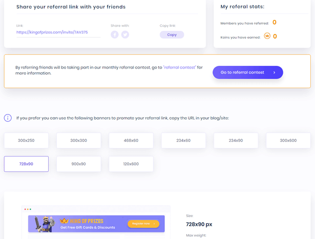Viewport: 315px width, 239px height.
Task: Open the "referral contest" text link
Action: [x=180, y=67]
